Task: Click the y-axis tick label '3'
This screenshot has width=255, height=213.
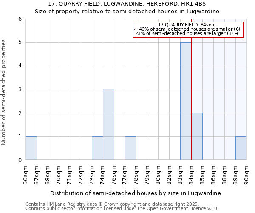Action: [x=20, y=89]
